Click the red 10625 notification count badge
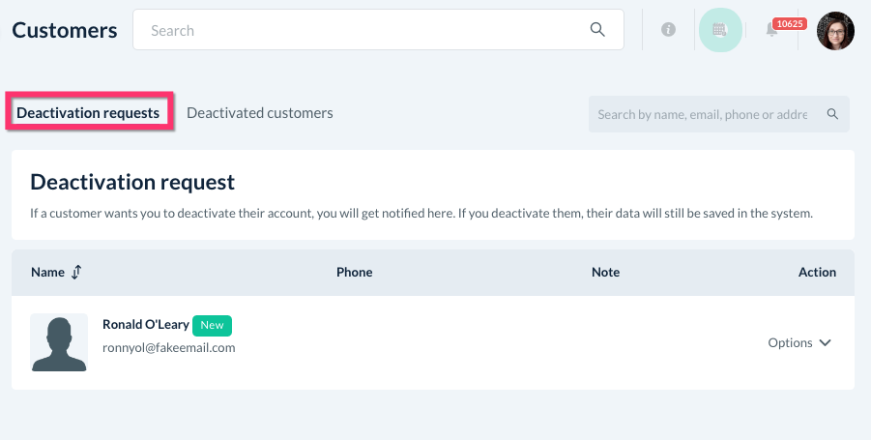The height and width of the screenshot is (440, 871). click(x=790, y=23)
